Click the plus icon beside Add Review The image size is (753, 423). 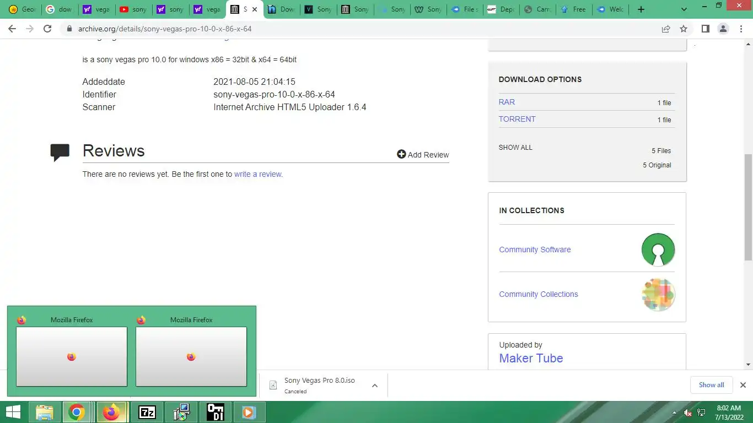(401, 154)
